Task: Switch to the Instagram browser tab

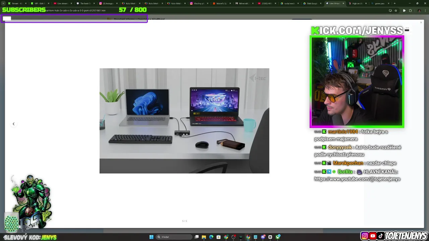Action: point(108,3)
